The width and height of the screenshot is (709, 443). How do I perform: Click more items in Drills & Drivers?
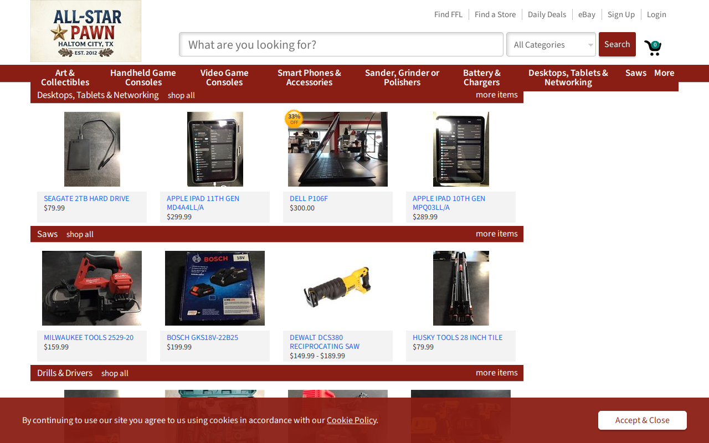497,373
